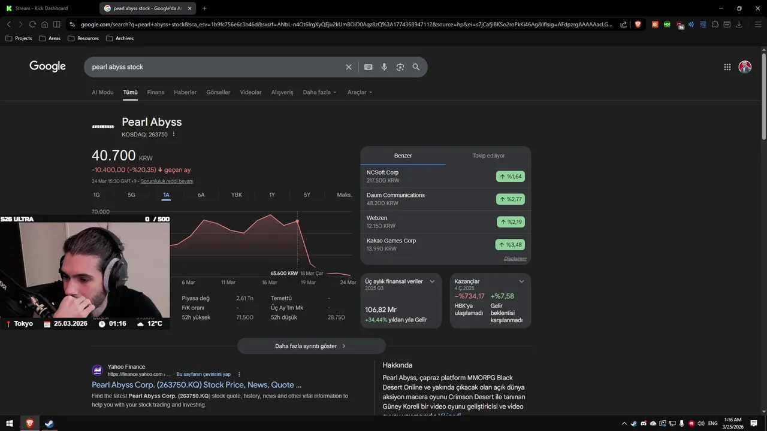The width and height of the screenshot is (767, 431).
Task: Switch to Stream - Kick Dashboard browser tab
Action: point(49,8)
